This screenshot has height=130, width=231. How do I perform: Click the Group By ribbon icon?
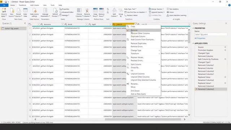(121, 10)
